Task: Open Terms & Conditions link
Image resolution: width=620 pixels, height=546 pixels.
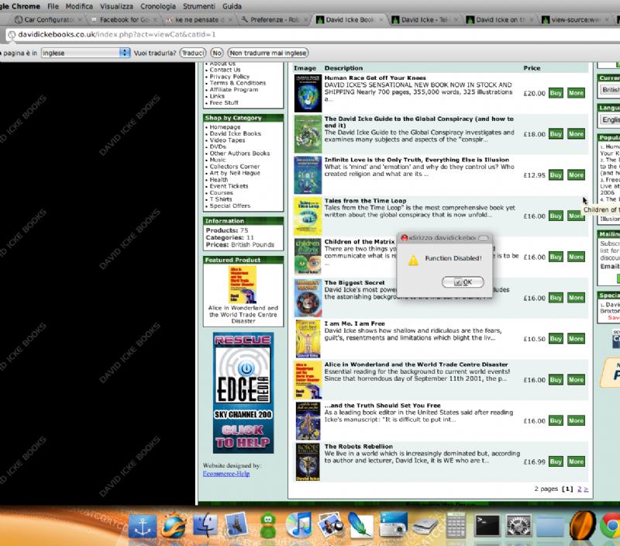Action: click(238, 83)
